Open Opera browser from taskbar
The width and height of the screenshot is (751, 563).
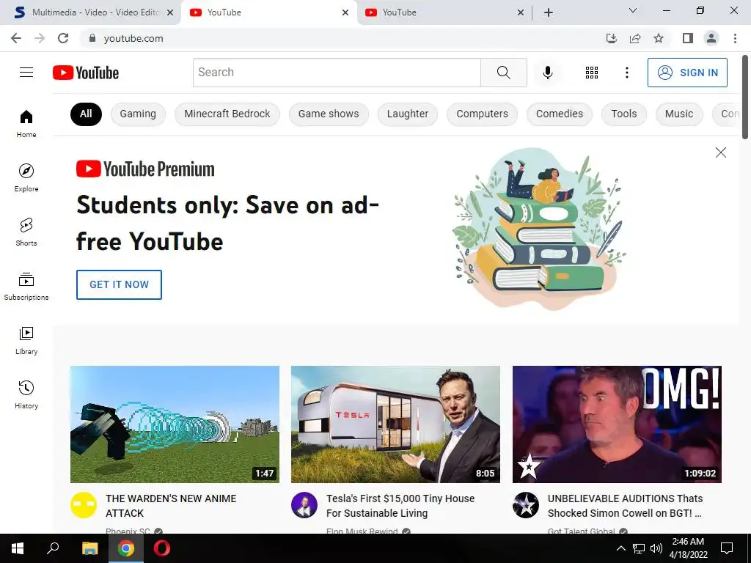point(162,548)
